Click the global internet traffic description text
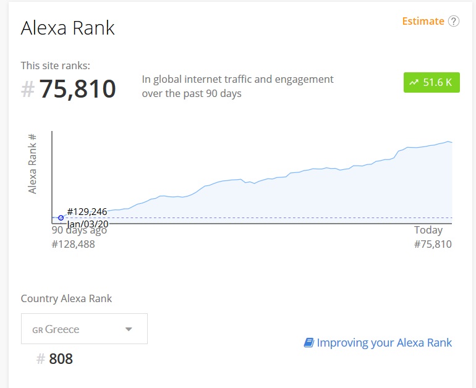 (237, 86)
